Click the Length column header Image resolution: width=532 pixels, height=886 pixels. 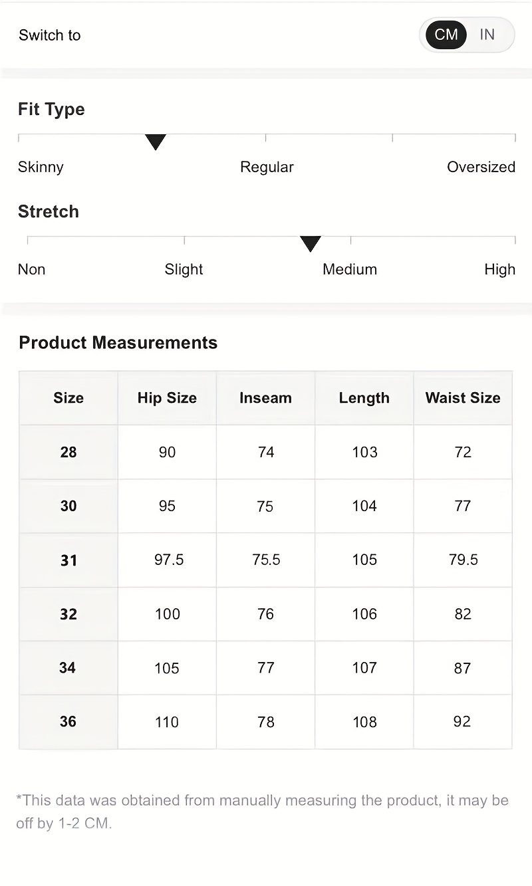(x=364, y=398)
